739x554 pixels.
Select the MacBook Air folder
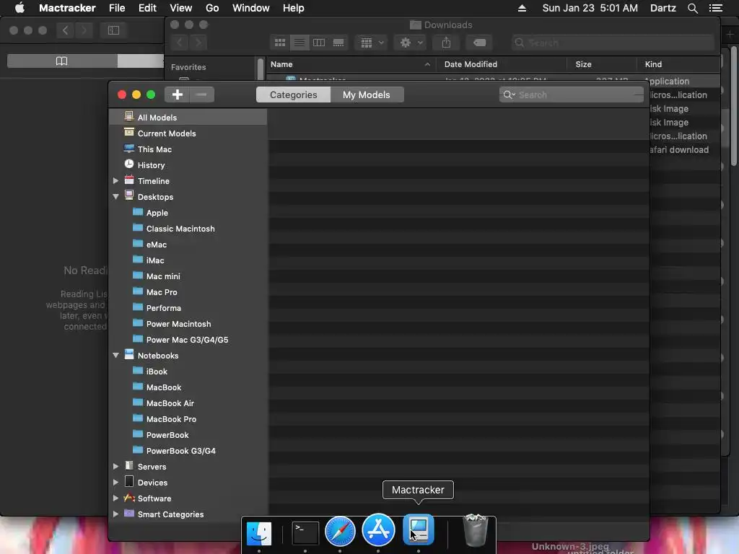(x=188, y=403)
